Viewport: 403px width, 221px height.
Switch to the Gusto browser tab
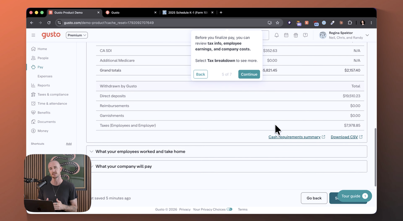[130, 12]
